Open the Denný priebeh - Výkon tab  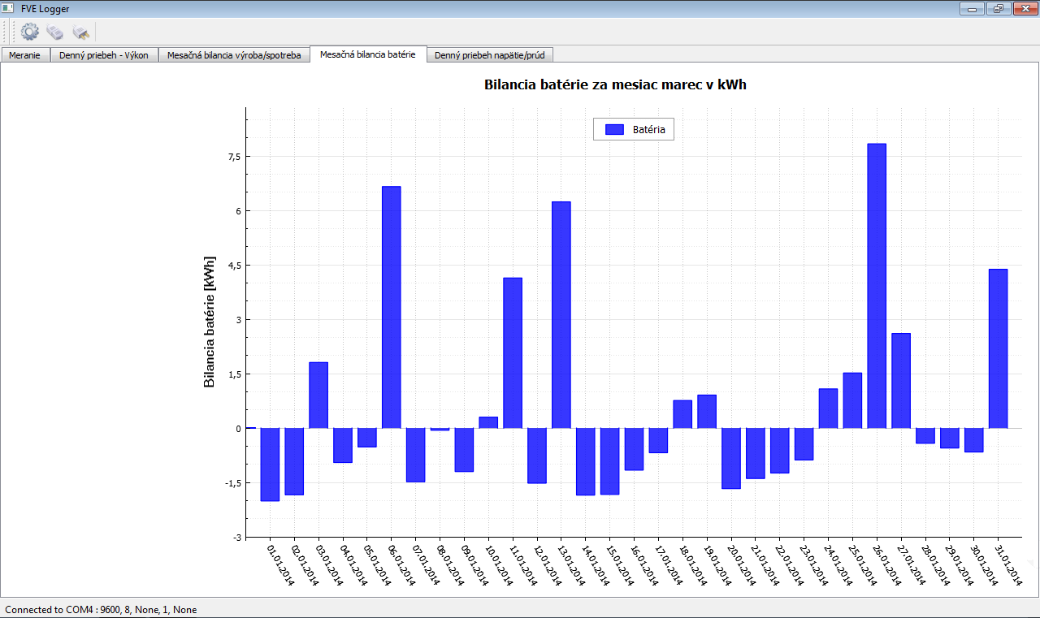pyautogui.click(x=103, y=55)
